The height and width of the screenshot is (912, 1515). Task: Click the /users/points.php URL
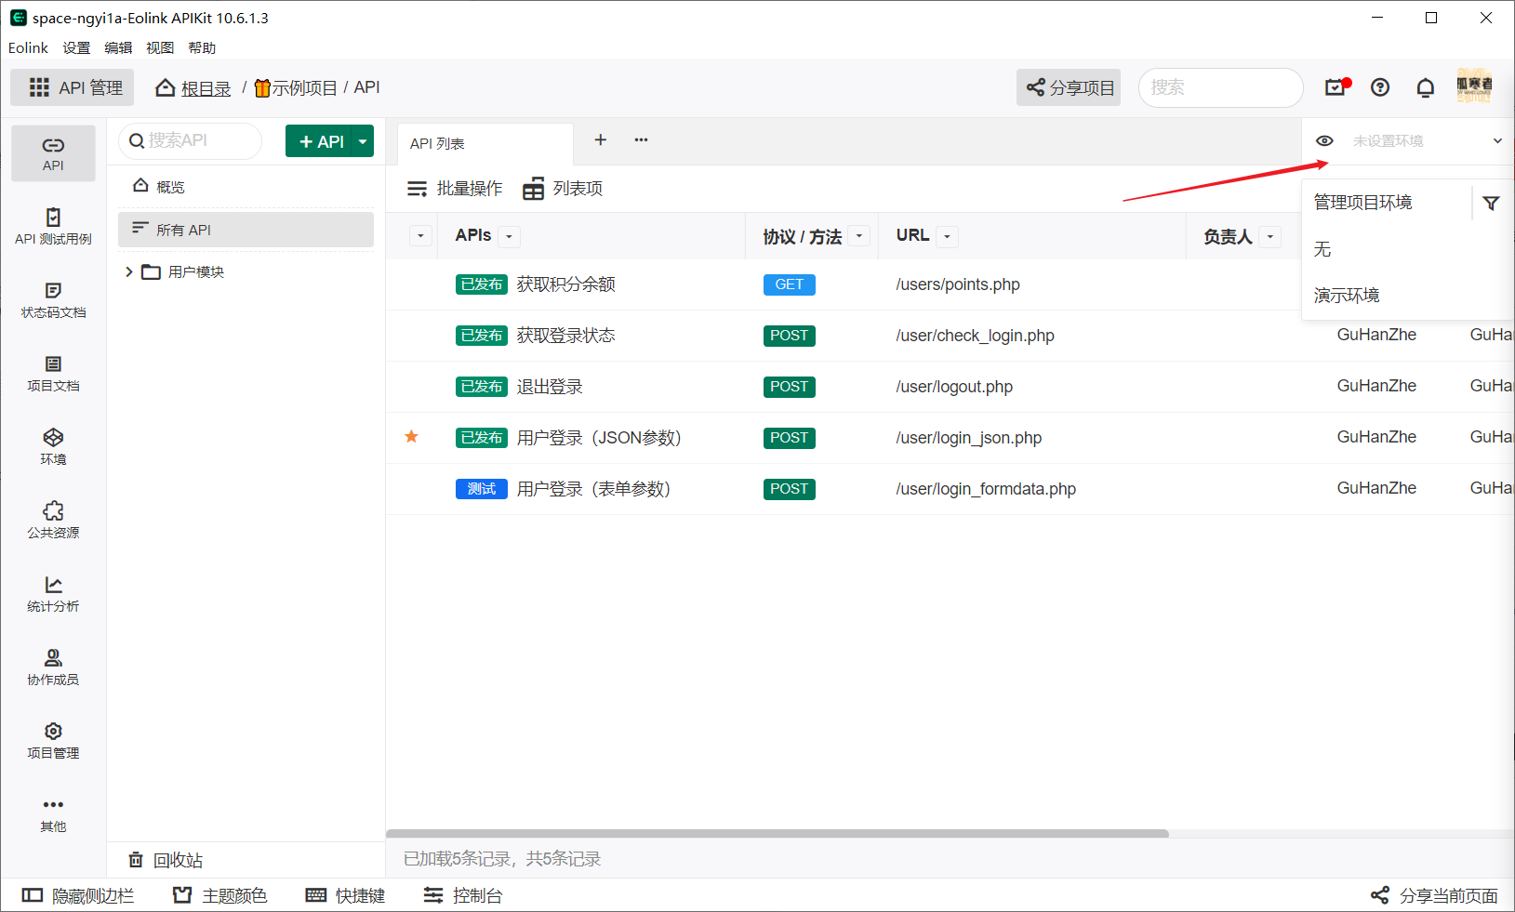point(958,284)
